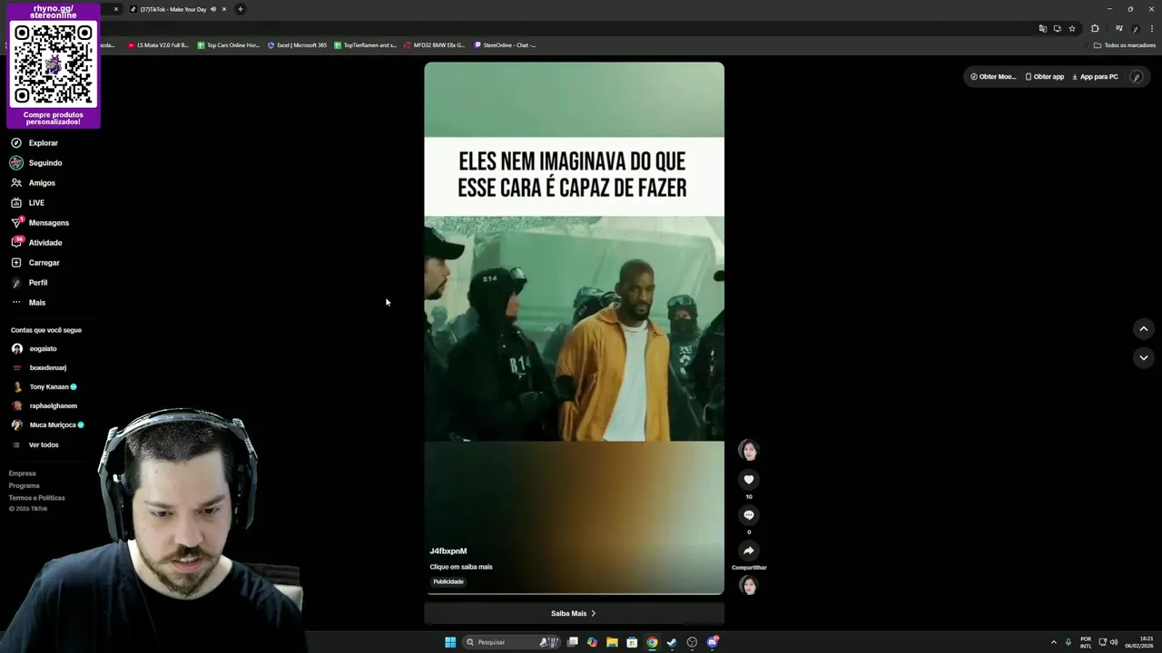
Task: Open File Explorer from the taskbar
Action: coord(613,642)
